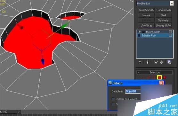Click Show End Result toggle icon

(148, 62)
